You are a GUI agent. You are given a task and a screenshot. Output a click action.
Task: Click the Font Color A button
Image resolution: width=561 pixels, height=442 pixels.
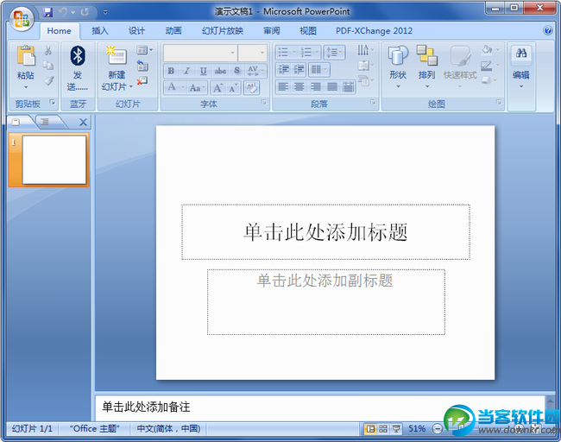tap(172, 87)
